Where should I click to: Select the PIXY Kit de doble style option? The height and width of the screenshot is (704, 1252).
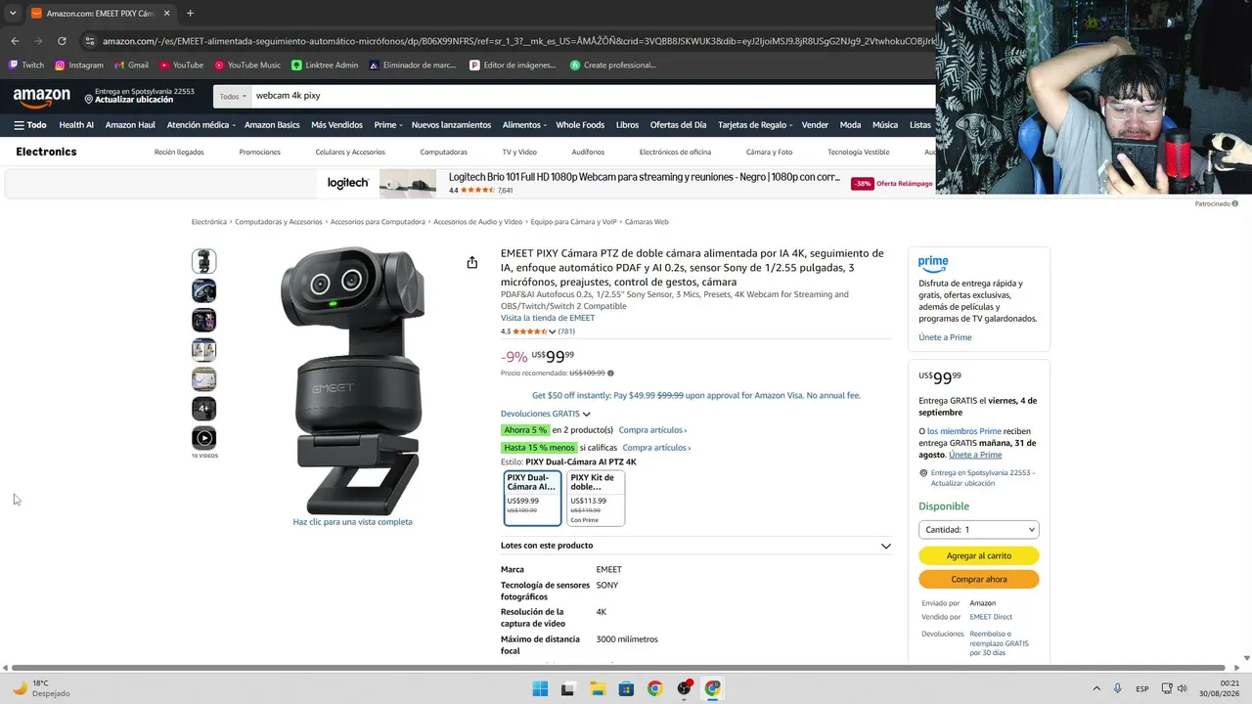(595, 498)
